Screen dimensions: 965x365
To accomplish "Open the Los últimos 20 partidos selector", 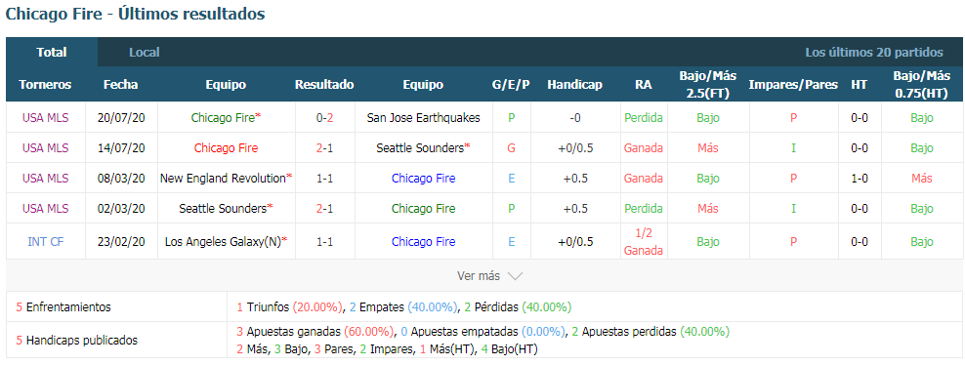I will 874,53.
